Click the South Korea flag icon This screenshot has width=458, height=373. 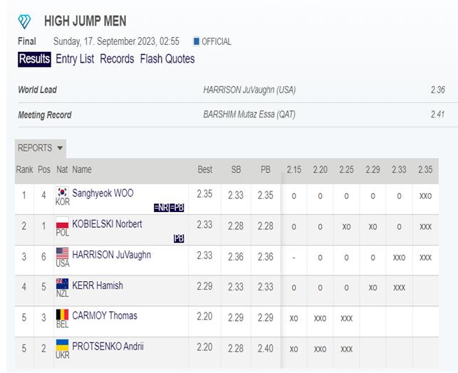[62, 192]
